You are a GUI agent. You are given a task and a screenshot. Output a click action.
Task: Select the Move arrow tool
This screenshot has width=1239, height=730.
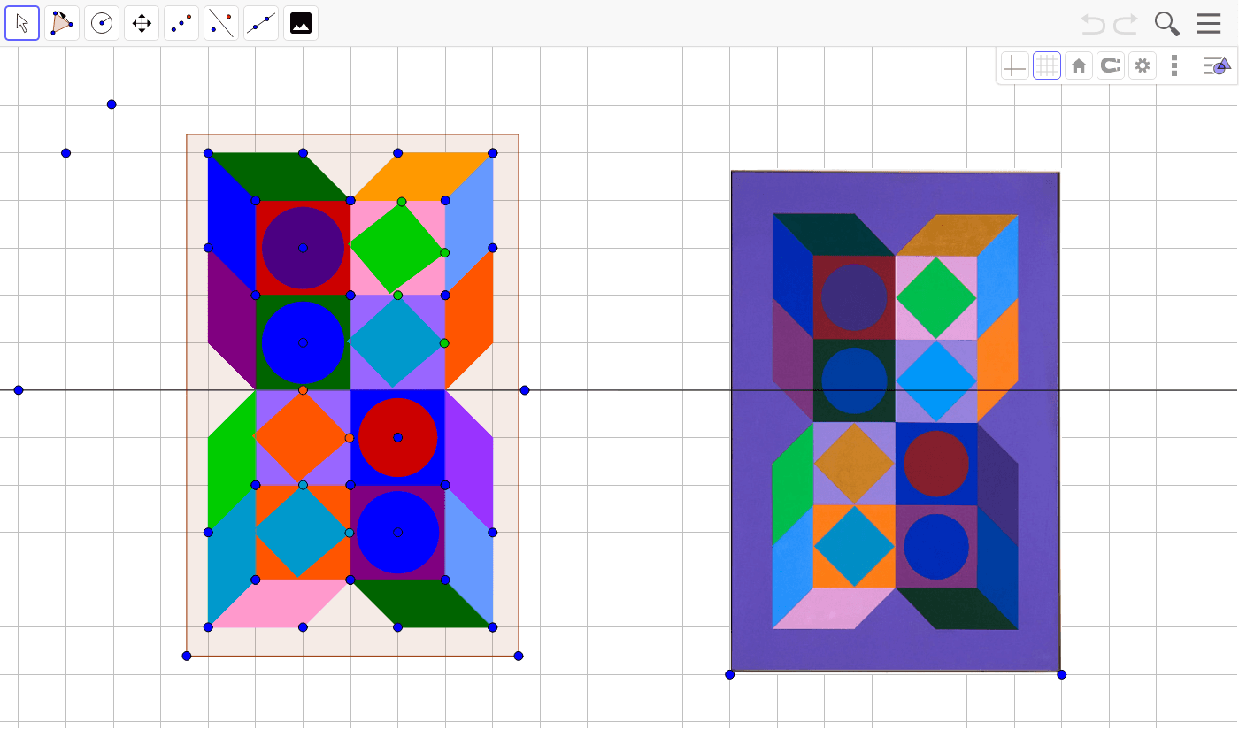click(22, 23)
